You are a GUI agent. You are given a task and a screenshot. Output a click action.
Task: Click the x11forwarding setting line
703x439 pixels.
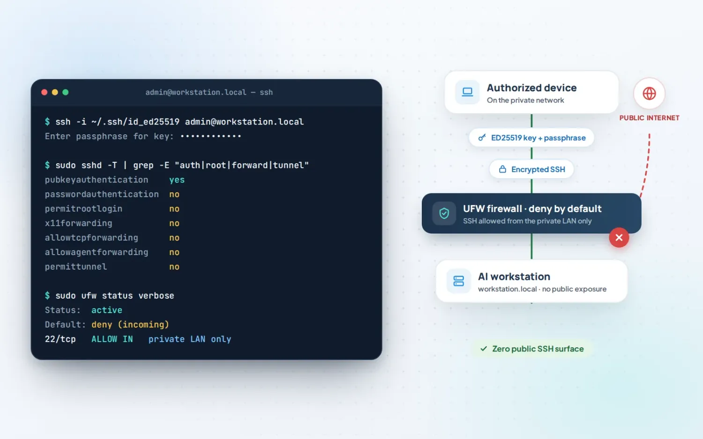click(x=112, y=223)
